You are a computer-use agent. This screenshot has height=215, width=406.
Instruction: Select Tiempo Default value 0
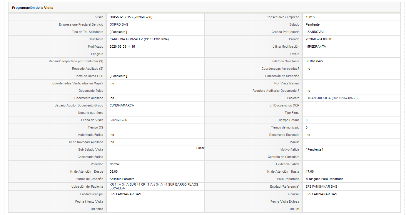(307, 120)
